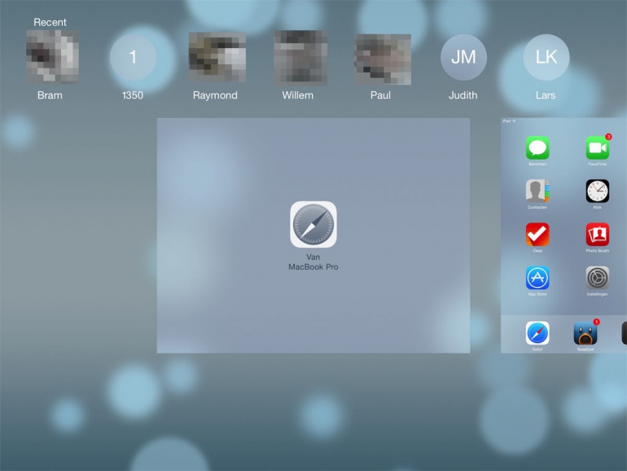Choose recent contact Willem

[299, 57]
